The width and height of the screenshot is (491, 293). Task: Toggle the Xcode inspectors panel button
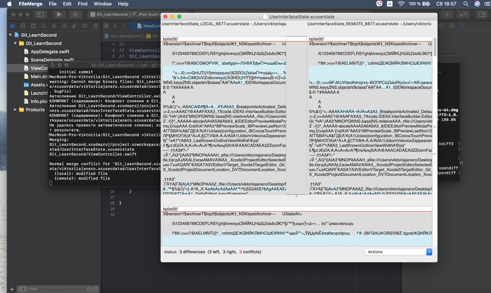[x=482, y=15]
